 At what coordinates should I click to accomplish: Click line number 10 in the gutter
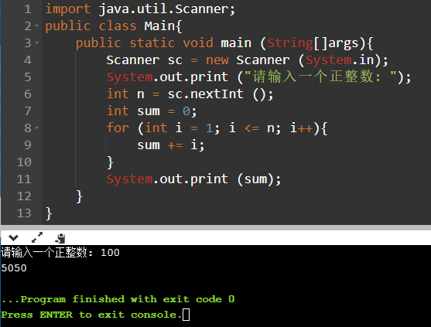24,162
